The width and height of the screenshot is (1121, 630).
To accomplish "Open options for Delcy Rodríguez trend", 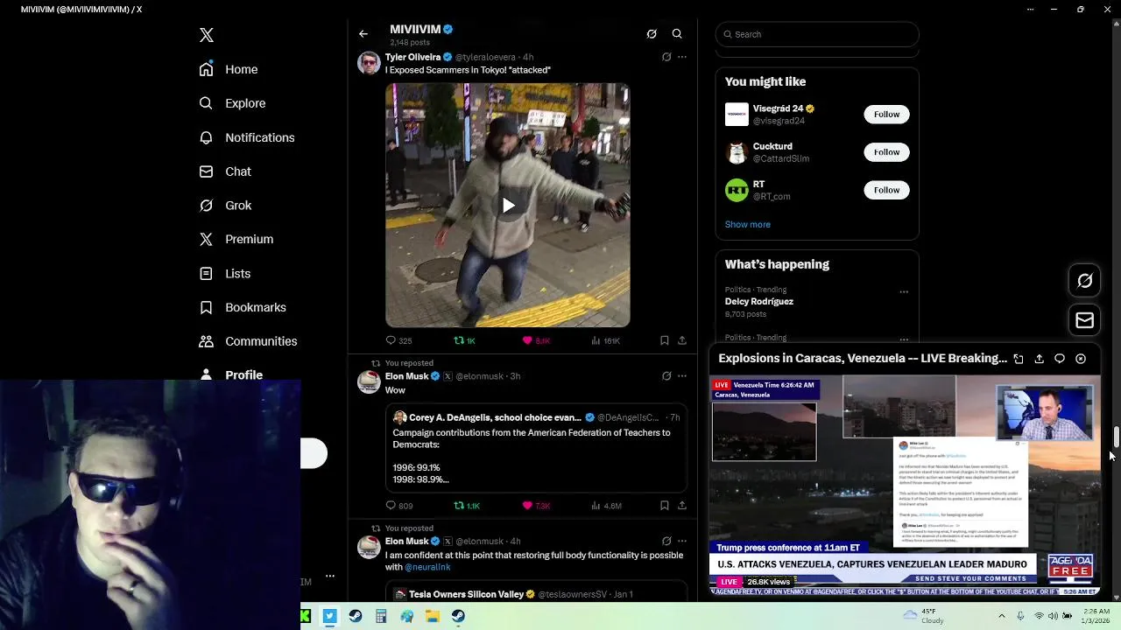I will tap(904, 291).
